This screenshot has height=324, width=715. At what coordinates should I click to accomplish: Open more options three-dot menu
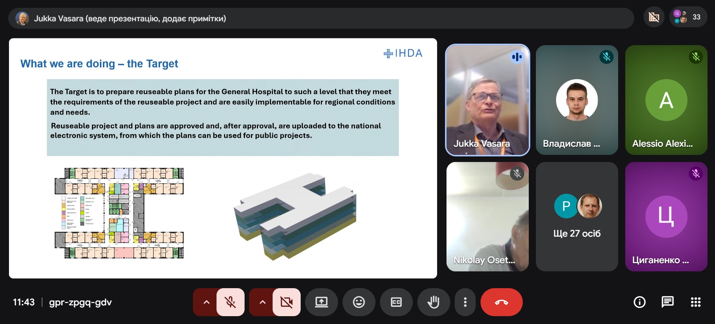(x=465, y=302)
